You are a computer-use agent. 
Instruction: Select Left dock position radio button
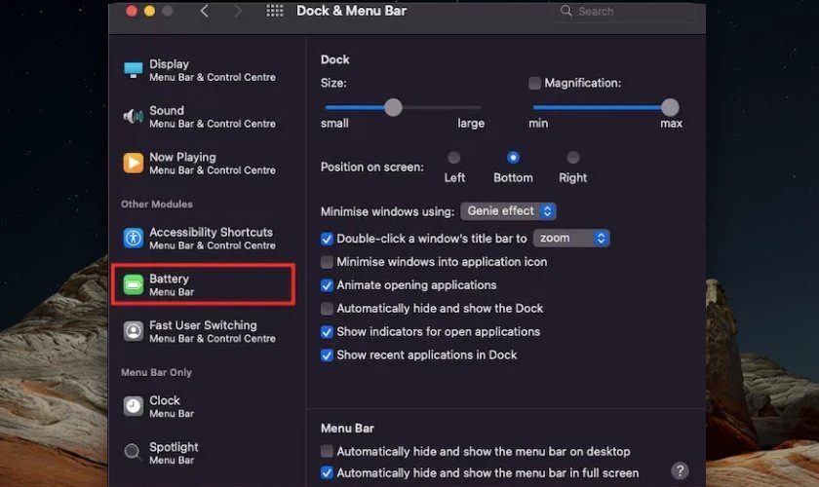coord(454,158)
